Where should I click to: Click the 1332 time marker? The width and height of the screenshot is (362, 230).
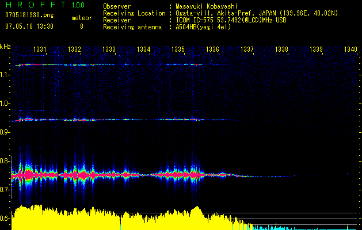74,49
